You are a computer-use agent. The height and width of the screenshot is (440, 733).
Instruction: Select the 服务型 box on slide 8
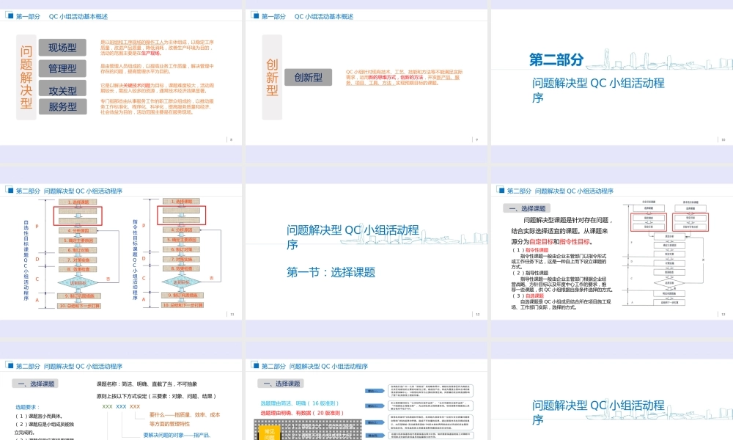tap(62, 106)
